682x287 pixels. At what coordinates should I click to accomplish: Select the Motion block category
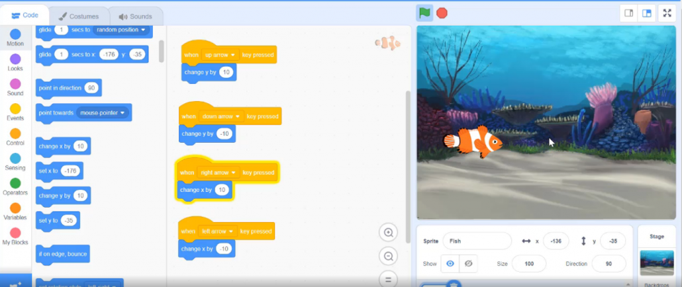pyautogui.click(x=15, y=38)
